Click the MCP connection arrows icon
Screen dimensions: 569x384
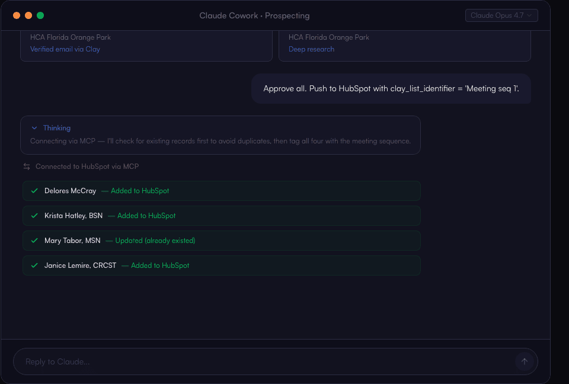coord(27,167)
